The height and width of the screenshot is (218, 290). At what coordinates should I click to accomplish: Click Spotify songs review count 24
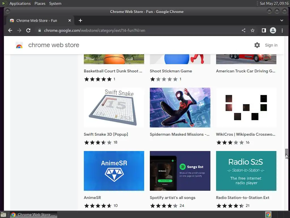coord(182,206)
